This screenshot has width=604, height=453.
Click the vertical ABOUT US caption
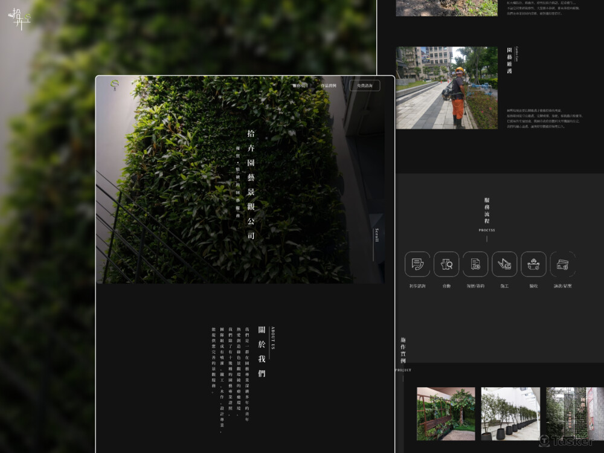pos(273,338)
